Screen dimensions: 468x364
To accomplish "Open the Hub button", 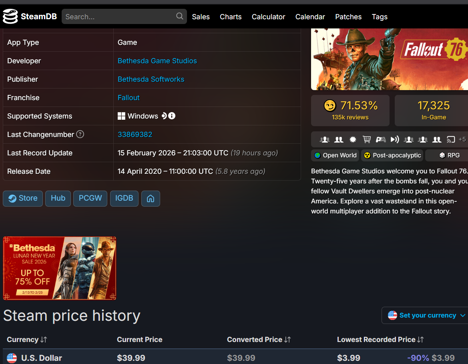I will click(58, 199).
